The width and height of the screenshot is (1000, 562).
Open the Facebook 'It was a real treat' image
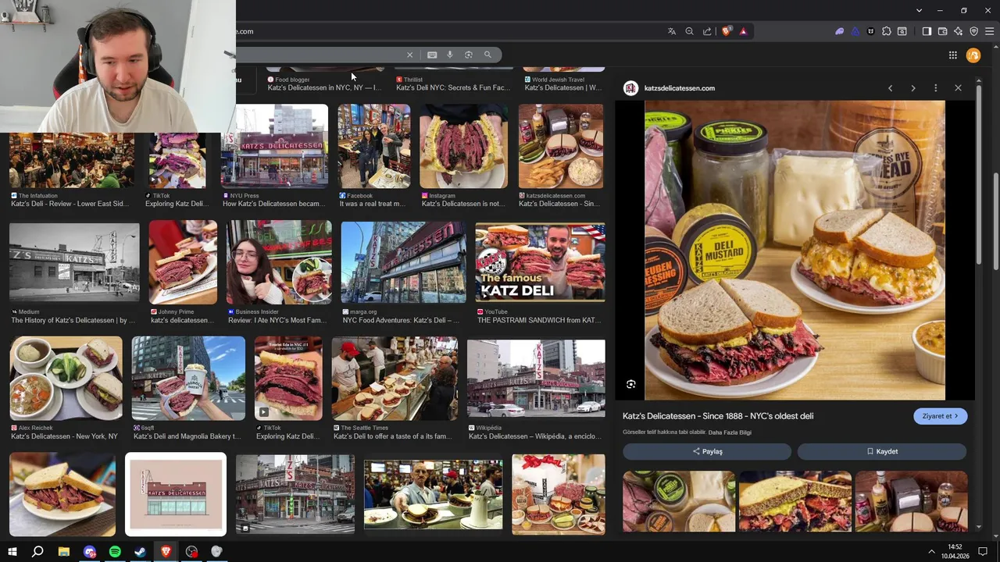coord(373,146)
